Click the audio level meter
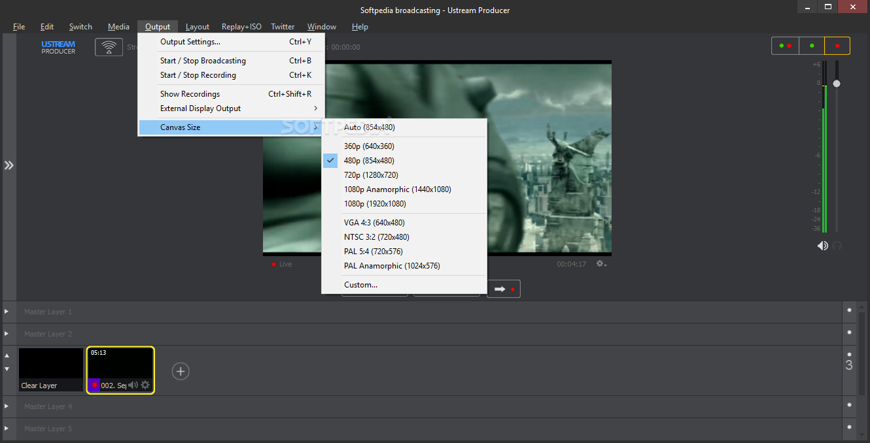 (x=824, y=147)
